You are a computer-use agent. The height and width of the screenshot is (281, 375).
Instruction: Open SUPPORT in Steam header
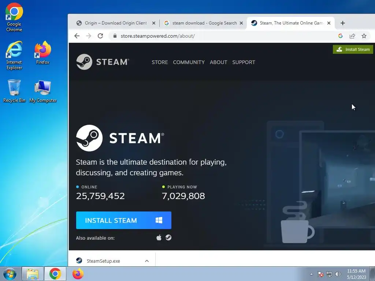(x=244, y=62)
